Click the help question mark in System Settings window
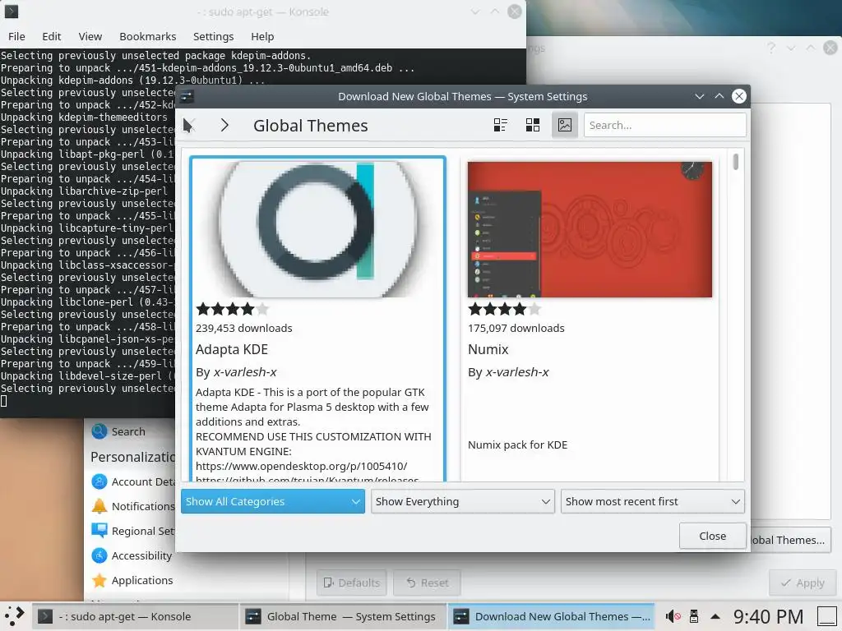 [771, 48]
